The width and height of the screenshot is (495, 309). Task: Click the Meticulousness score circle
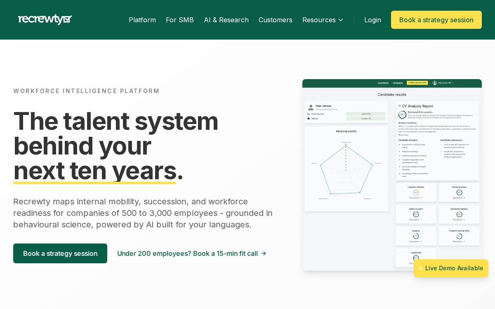coord(459,192)
